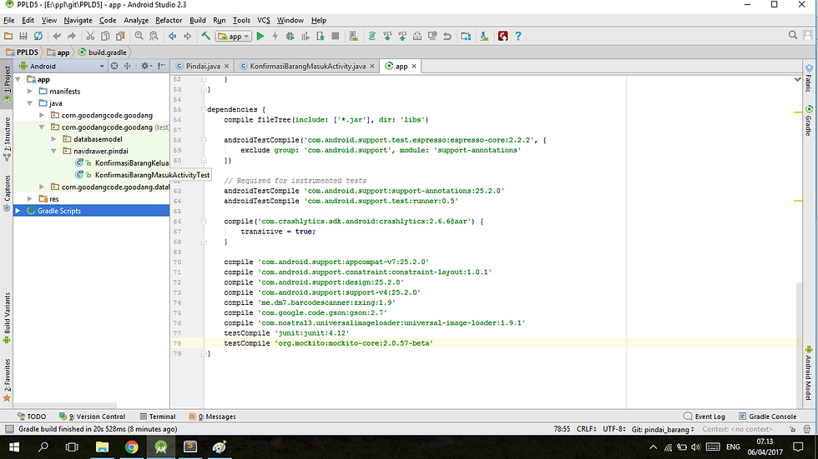Open the app run configuration dropdown
The width and height of the screenshot is (818, 459).
pos(233,36)
